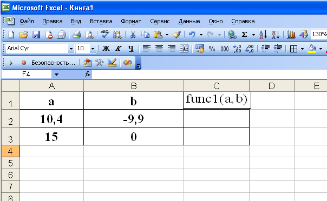Copy the selection to clipboard
327x201 pixels.
click(x=145, y=35)
